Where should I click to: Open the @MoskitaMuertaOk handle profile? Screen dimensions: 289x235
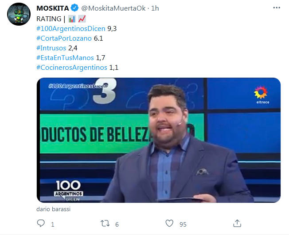113,8
